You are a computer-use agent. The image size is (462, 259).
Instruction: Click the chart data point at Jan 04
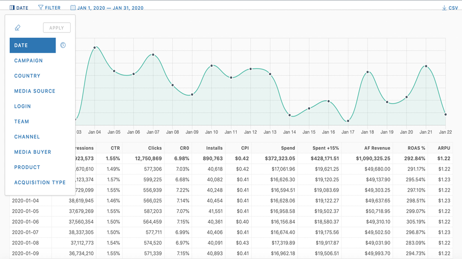pyautogui.click(x=95, y=48)
